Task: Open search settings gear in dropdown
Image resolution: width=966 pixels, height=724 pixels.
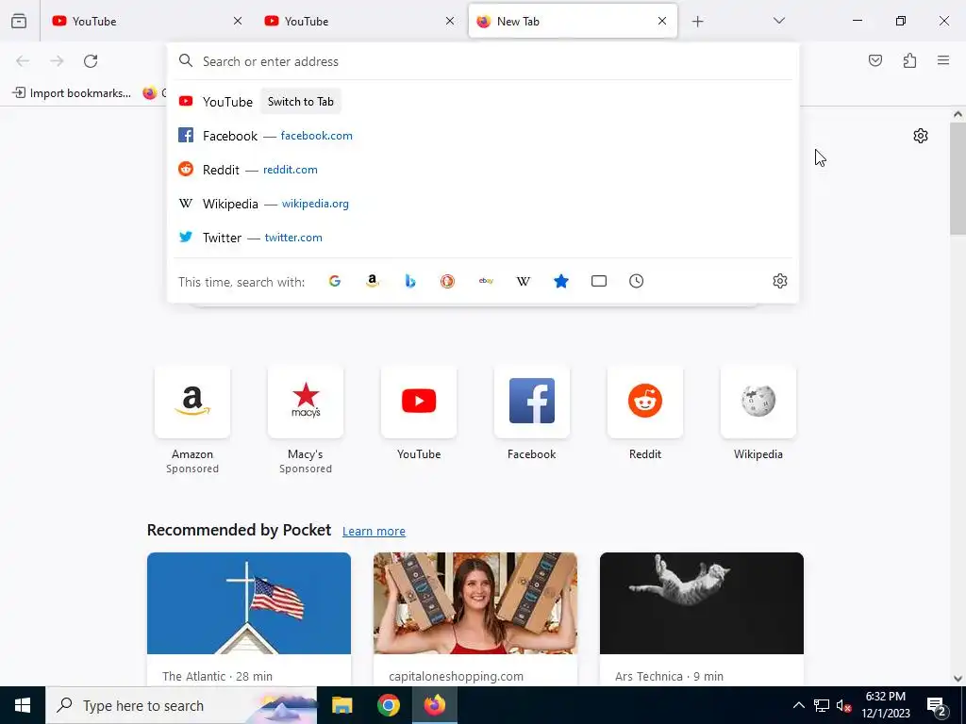Action: 780,281
